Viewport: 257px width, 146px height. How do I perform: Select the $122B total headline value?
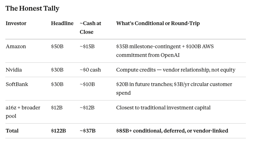point(58,131)
